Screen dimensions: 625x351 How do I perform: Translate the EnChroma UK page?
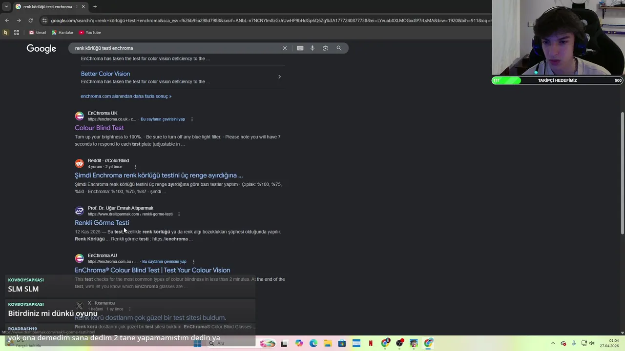tap(163, 119)
